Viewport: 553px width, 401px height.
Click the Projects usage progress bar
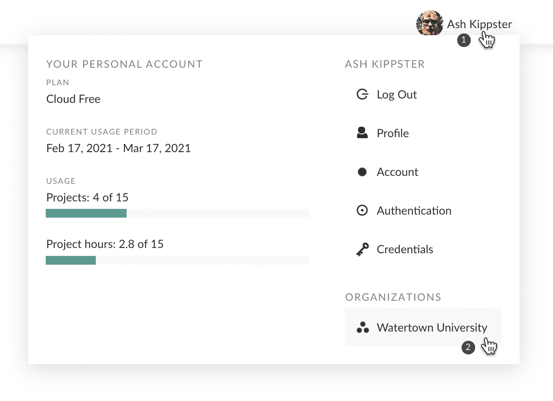(177, 213)
